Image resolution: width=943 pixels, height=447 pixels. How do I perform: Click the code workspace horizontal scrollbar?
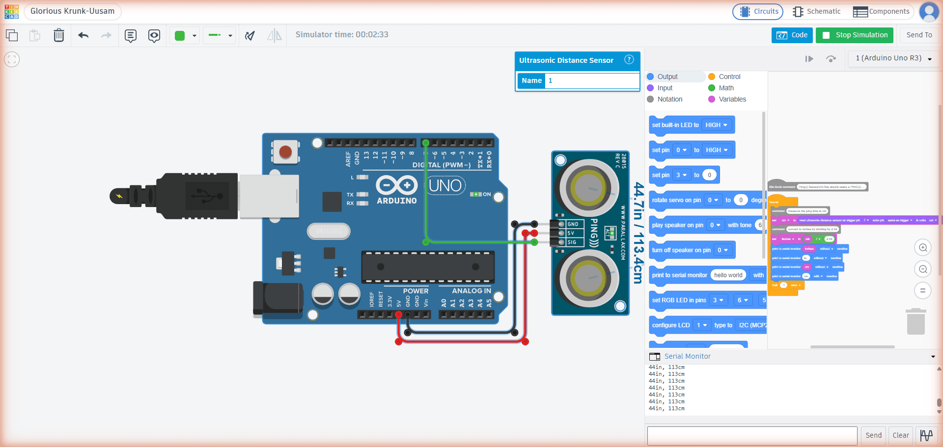pyautogui.click(x=852, y=347)
